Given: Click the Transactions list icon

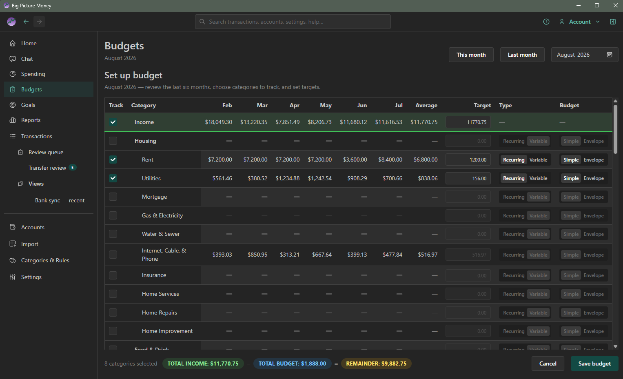Looking at the screenshot, I should click(13, 136).
